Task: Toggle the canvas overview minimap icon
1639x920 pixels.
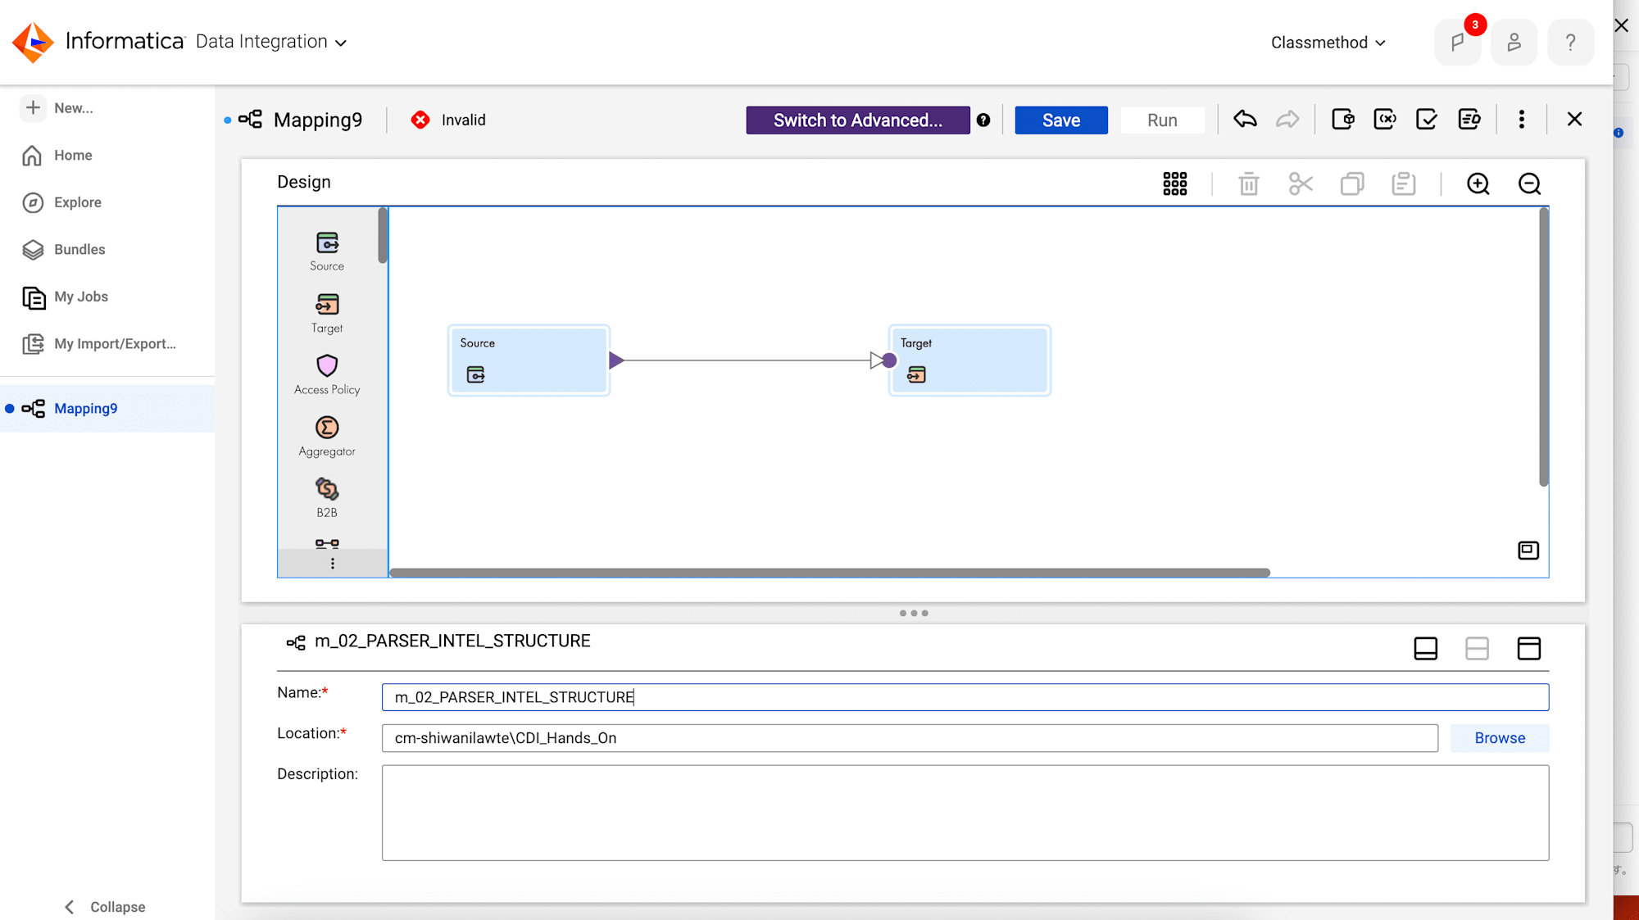Action: tap(1528, 551)
